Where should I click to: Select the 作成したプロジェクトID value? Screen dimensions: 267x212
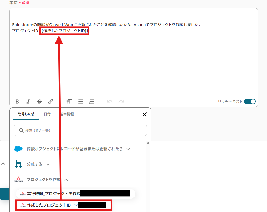point(64,205)
